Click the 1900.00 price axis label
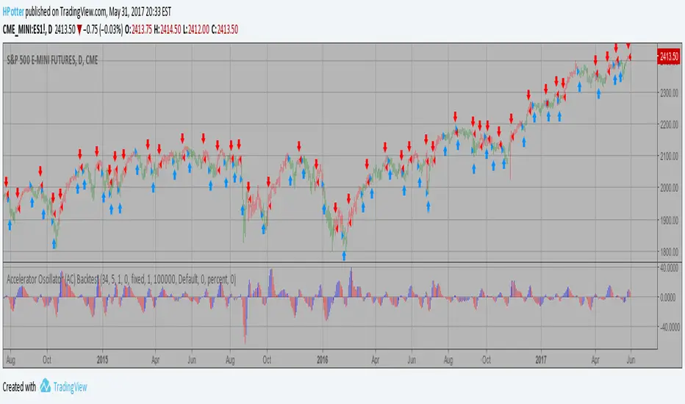 670,220
